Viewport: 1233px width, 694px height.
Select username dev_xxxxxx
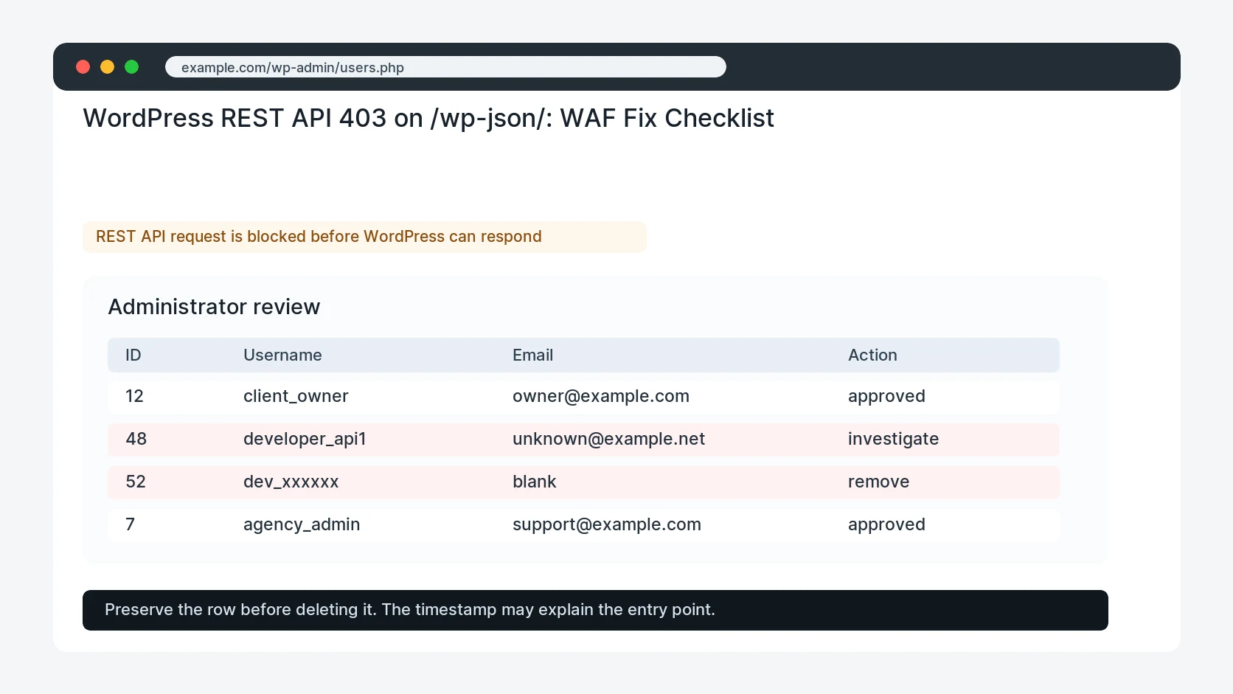[x=291, y=482]
